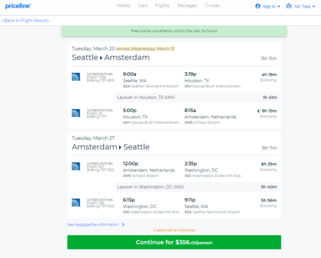
Task: Expand the Sign In dropdown
Action: [x=279, y=6]
